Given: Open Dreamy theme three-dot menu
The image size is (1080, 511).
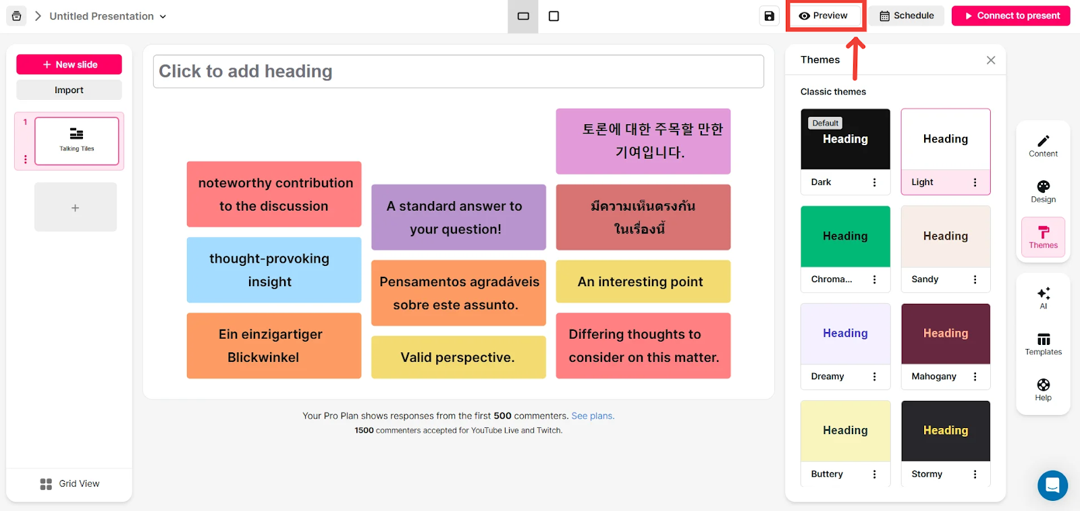Looking at the screenshot, I should pos(875,377).
